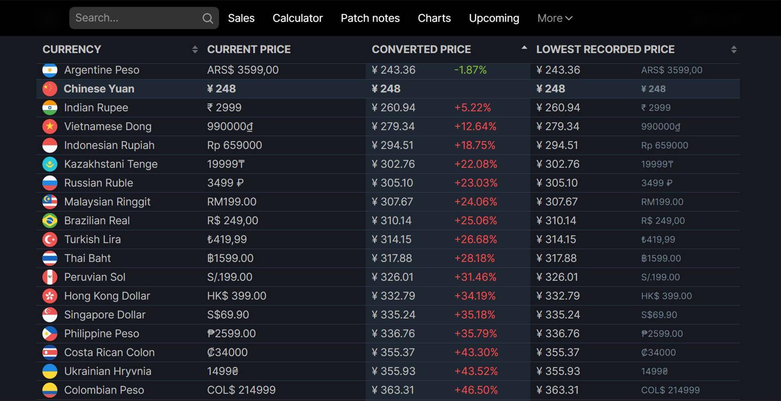The height and width of the screenshot is (401, 781).
Task: Sort by Lowest Recorded Price arrows
Action: click(734, 50)
